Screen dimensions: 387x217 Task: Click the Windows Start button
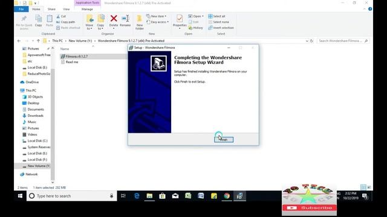20,196
